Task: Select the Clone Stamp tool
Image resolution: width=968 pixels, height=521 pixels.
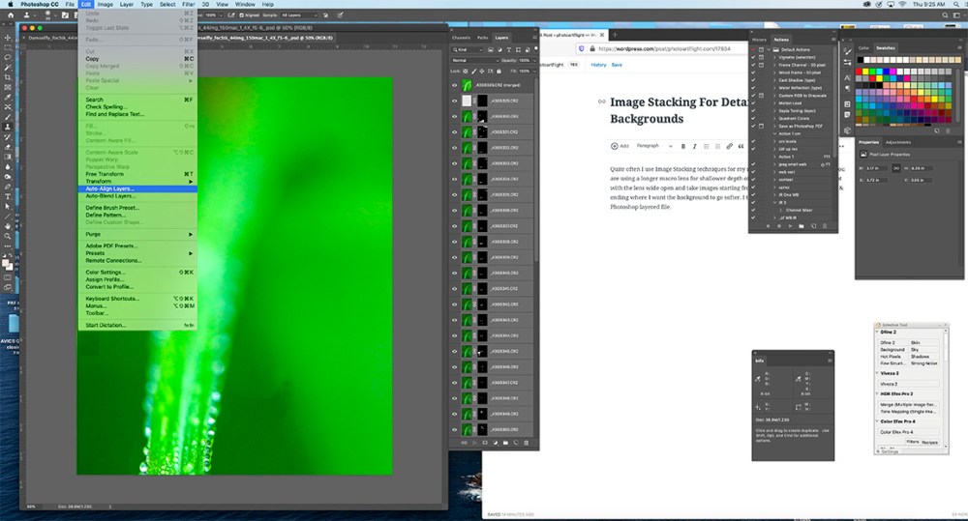Action: point(8,126)
